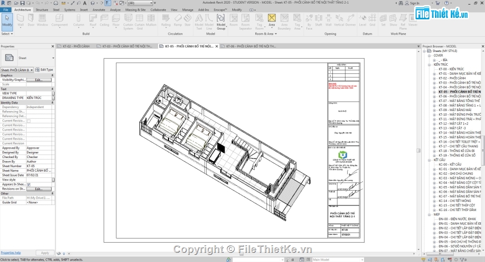
Task: Click the Model Text tool
Action: (199, 21)
